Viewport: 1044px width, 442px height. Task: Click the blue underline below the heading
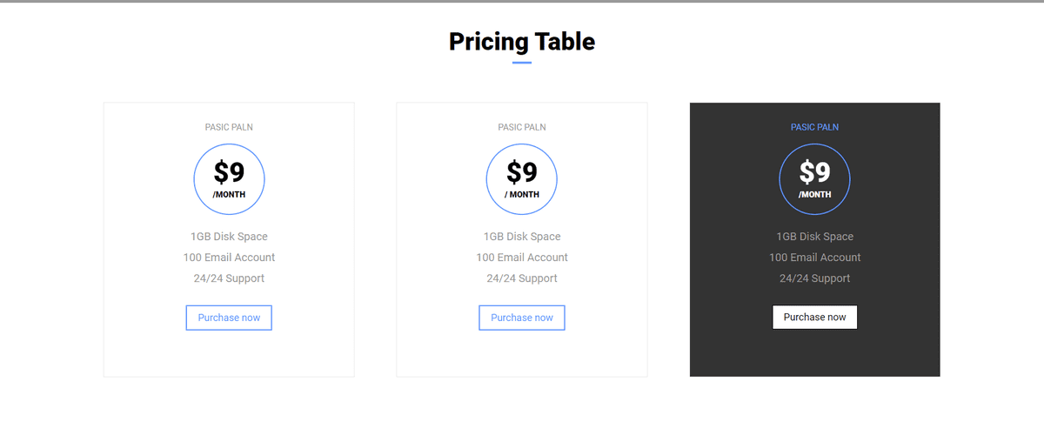[522, 63]
